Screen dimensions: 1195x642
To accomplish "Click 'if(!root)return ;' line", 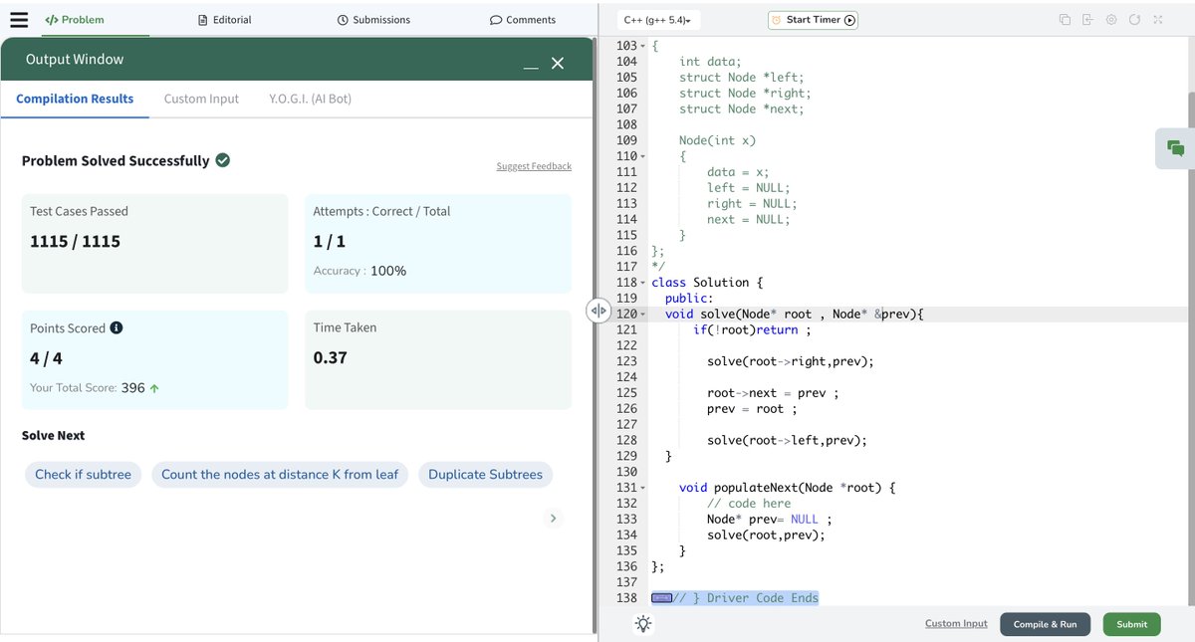I will [752, 329].
